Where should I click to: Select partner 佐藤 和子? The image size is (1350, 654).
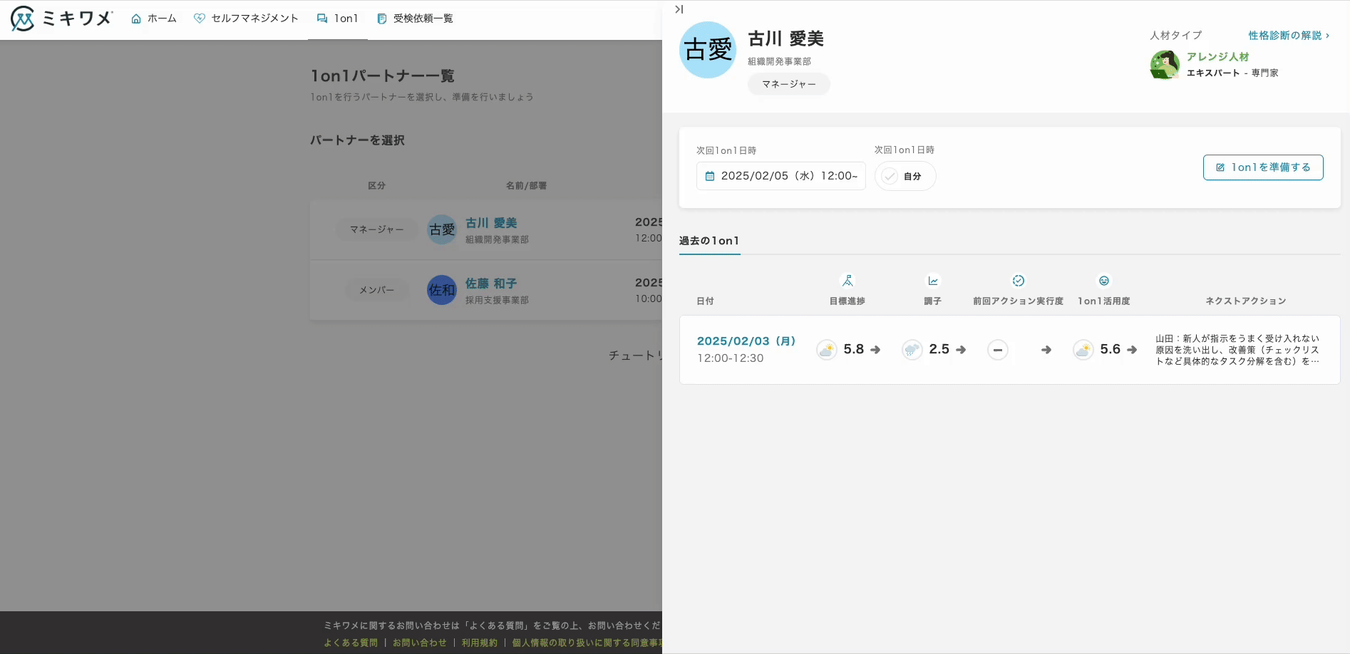pos(490,284)
